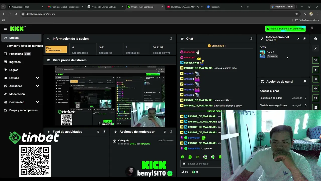
Task: Open the hamburger navigation menu
Action: click(5, 29)
